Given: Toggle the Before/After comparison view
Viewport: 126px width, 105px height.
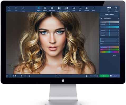Looking at the screenshot, I should coord(109,9).
